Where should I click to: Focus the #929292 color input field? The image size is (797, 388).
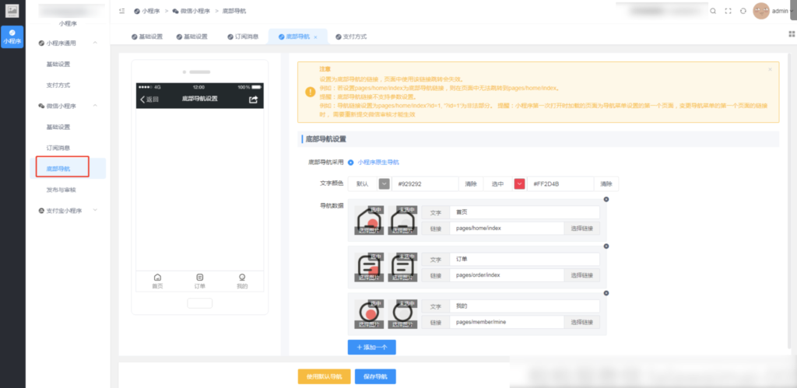tap(425, 184)
